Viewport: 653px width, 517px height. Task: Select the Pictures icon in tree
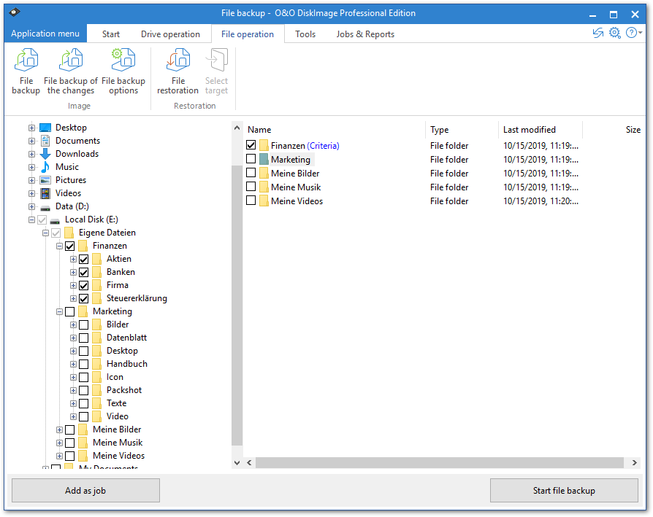[45, 180]
